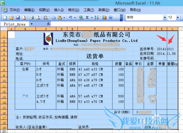Expand the toolbar options chevron
Screen dimensions: 183x133
[122, 18]
